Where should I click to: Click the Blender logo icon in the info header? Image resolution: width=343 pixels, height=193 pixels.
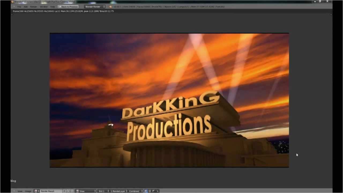[x=110, y=7]
